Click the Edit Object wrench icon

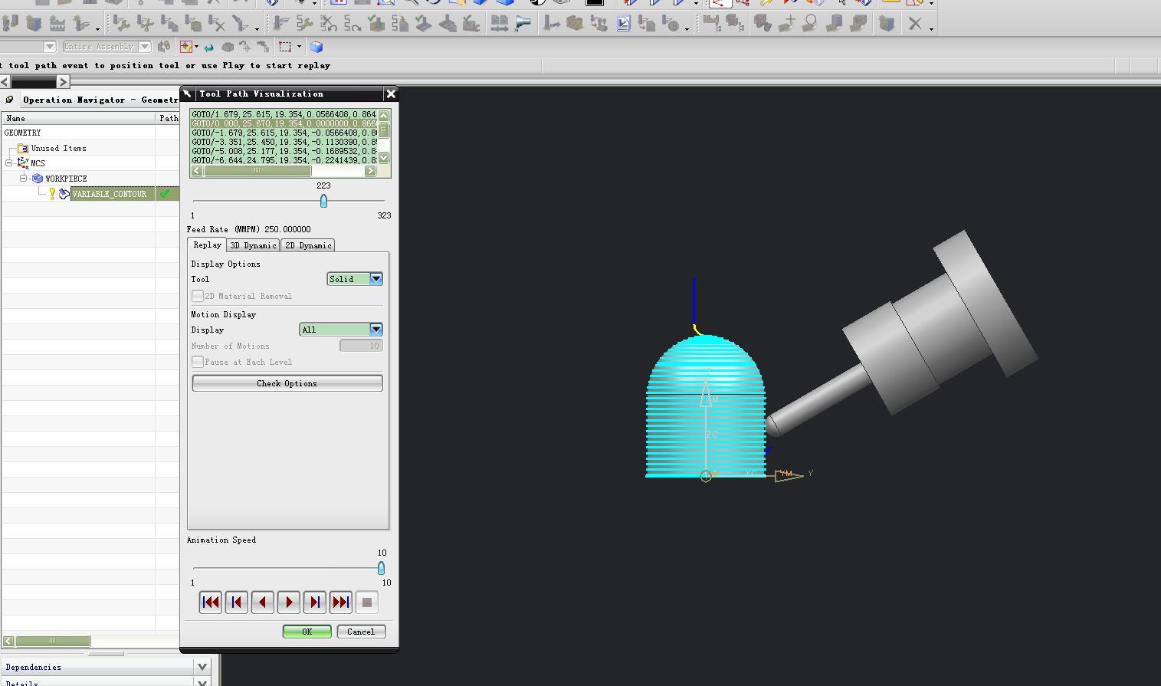[x=122, y=24]
